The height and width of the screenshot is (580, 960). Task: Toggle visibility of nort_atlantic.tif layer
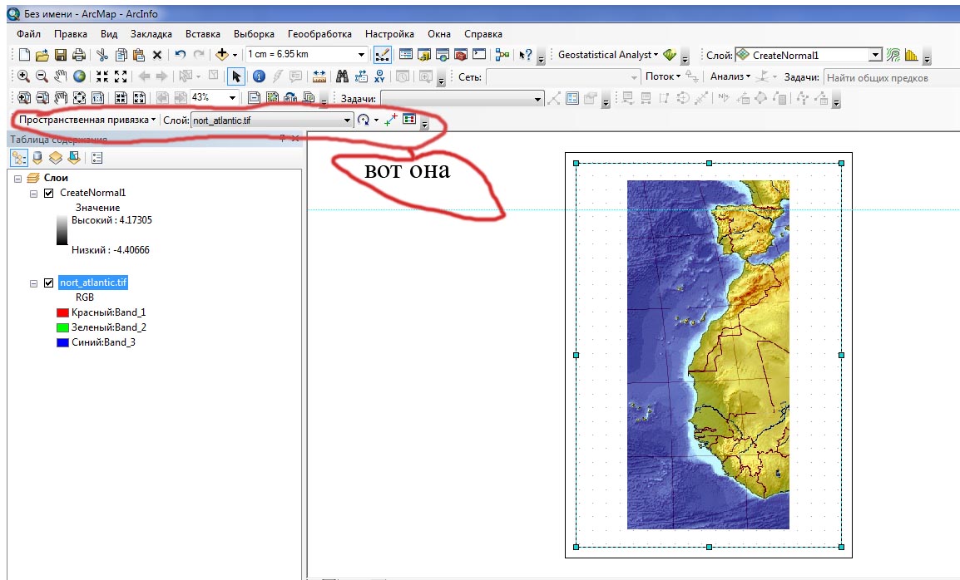[x=48, y=283]
